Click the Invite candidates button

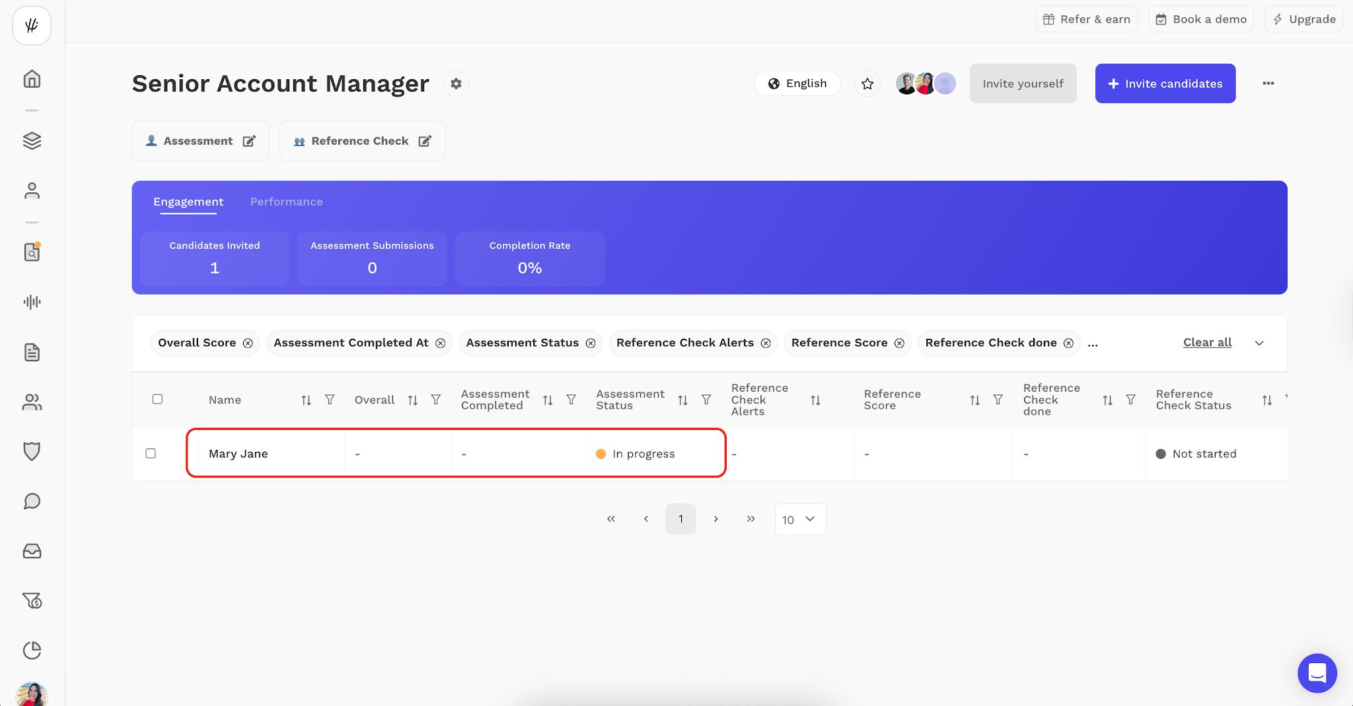click(1165, 83)
